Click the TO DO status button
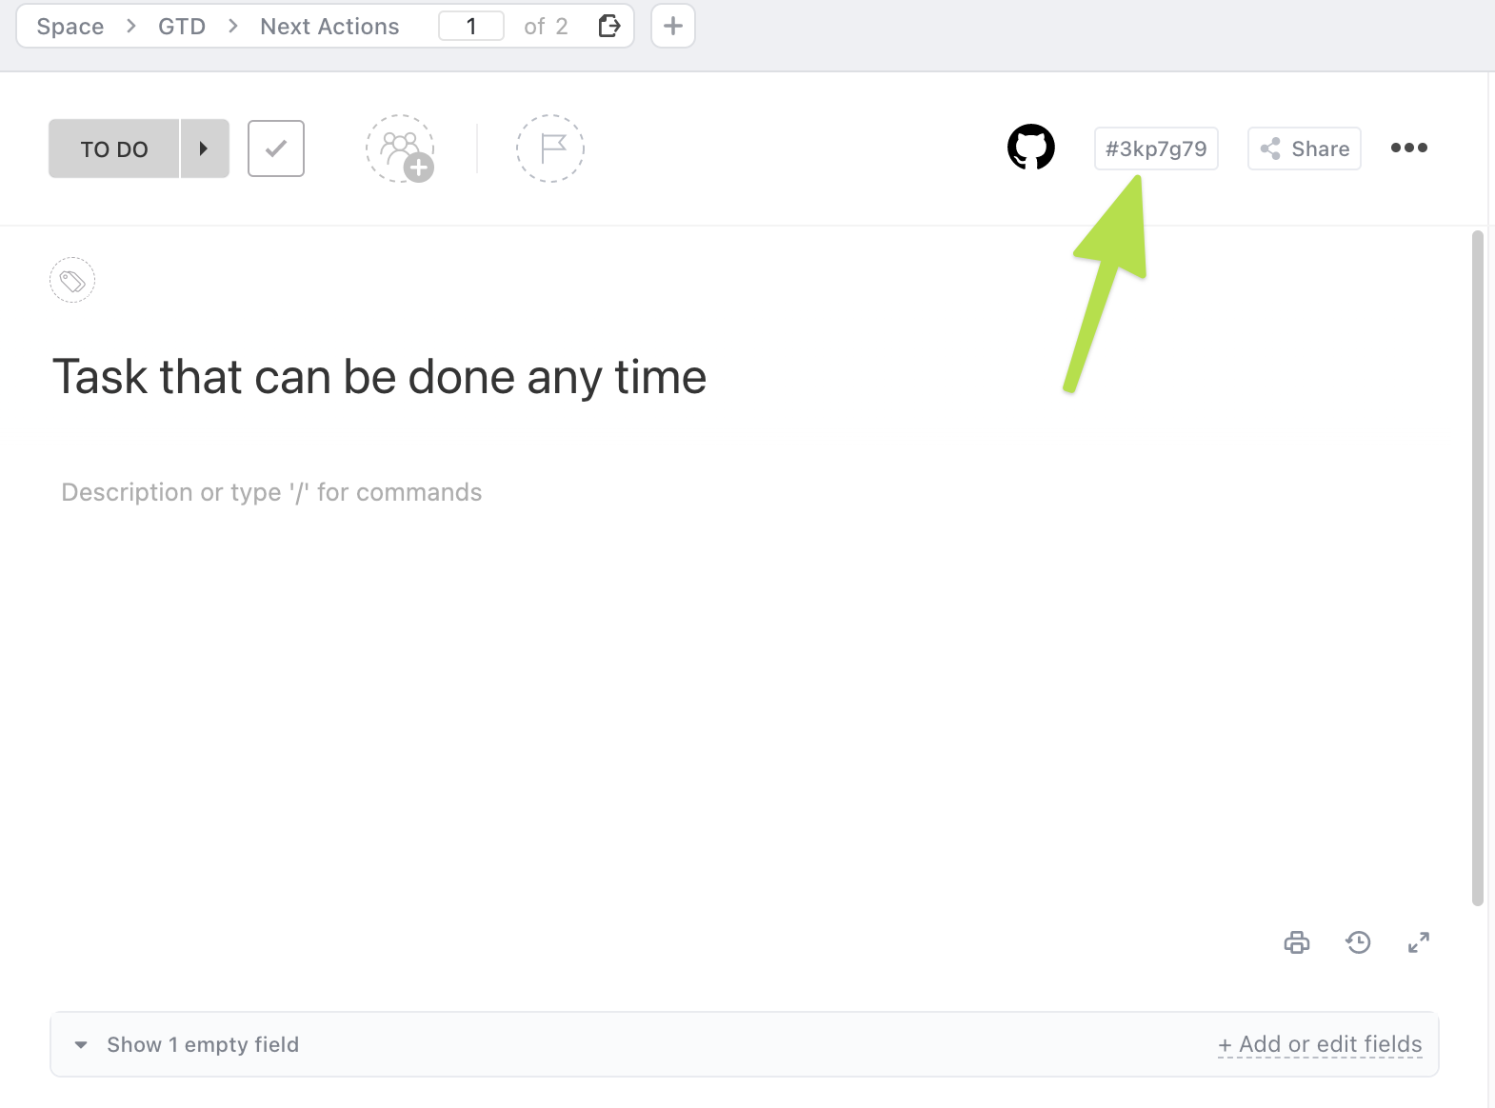This screenshot has height=1108, width=1495. 114,148
